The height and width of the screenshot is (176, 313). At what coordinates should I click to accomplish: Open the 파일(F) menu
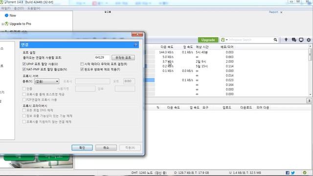click(6, 8)
